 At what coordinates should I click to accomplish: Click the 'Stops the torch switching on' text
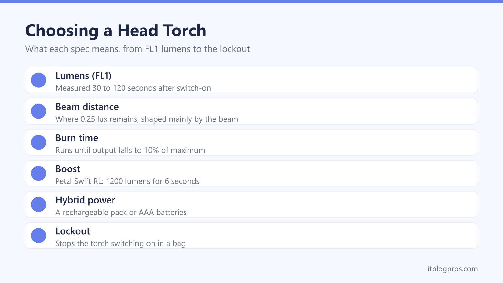tap(120, 244)
